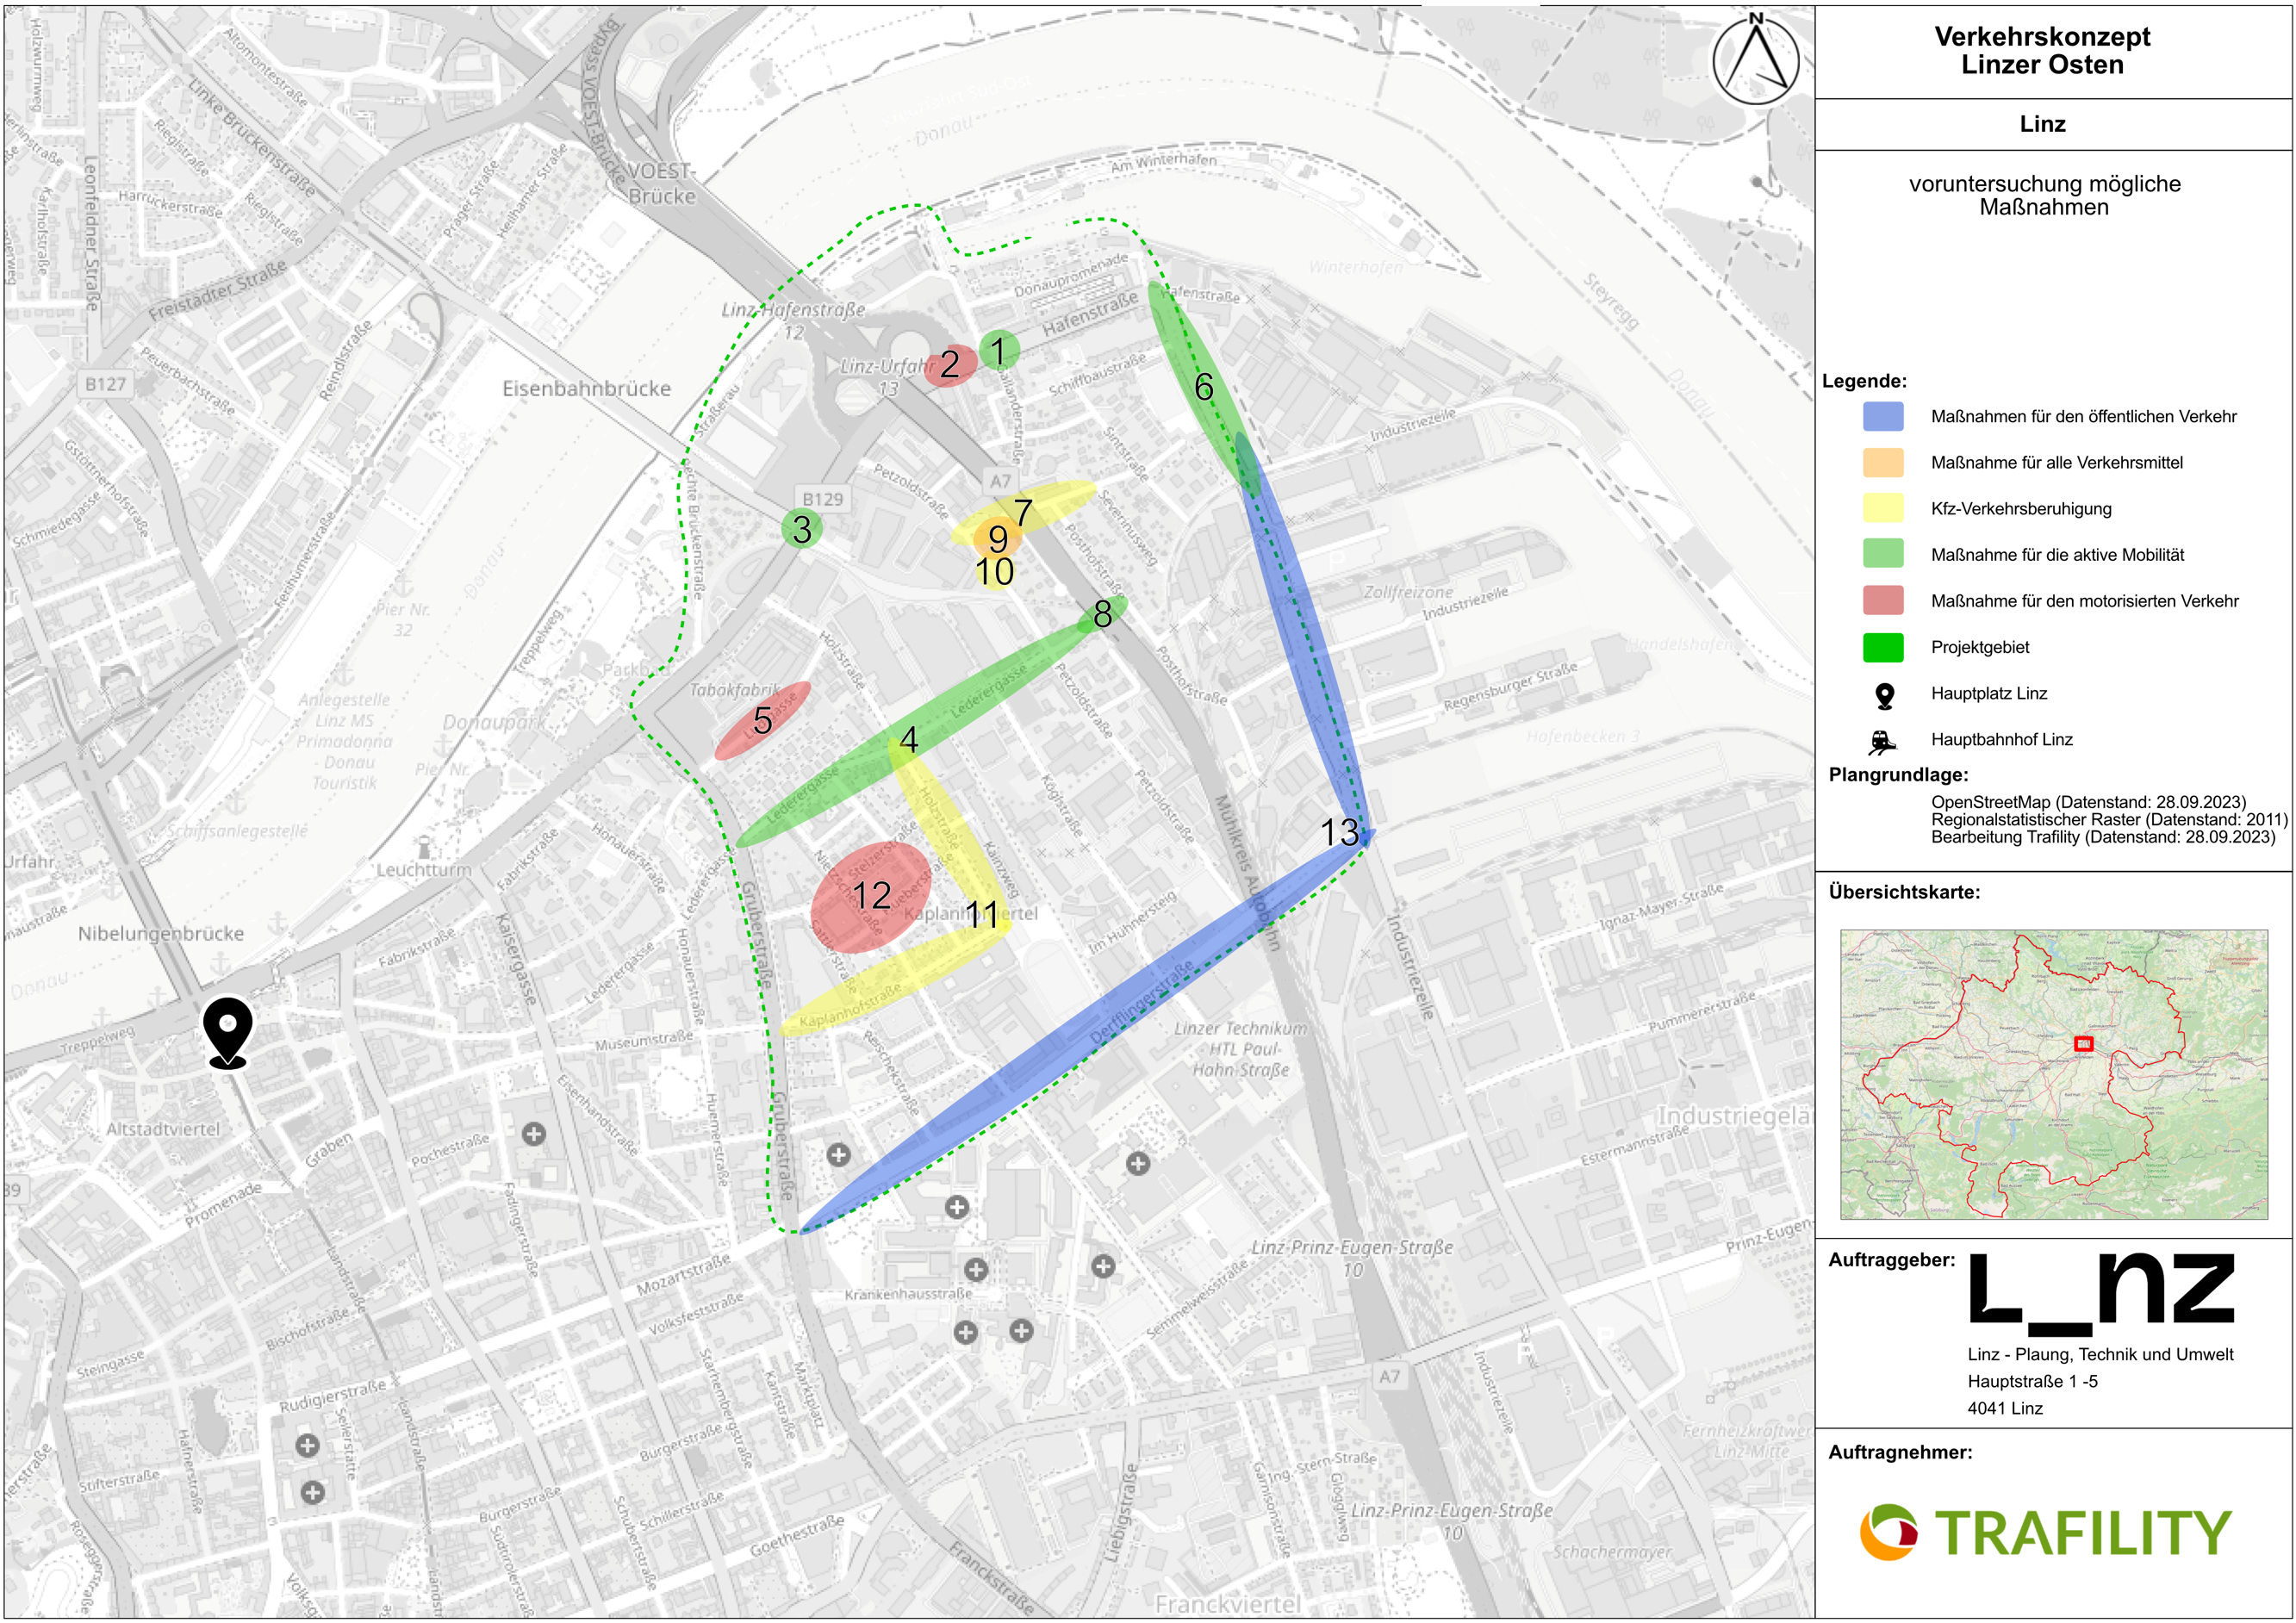The width and height of the screenshot is (2296, 1623).
Task: Click green measure marker number 6
Action: pyautogui.click(x=1204, y=387)
